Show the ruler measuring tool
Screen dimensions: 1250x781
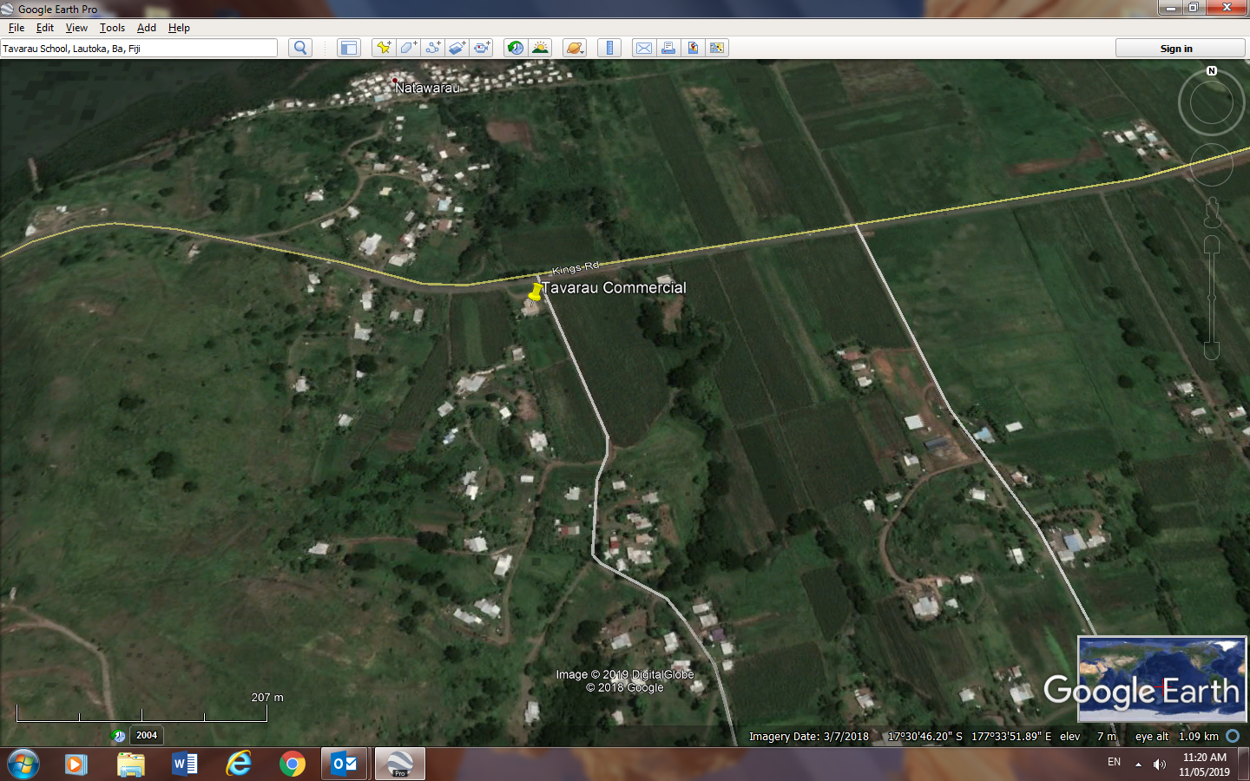(x=609, y=48)
